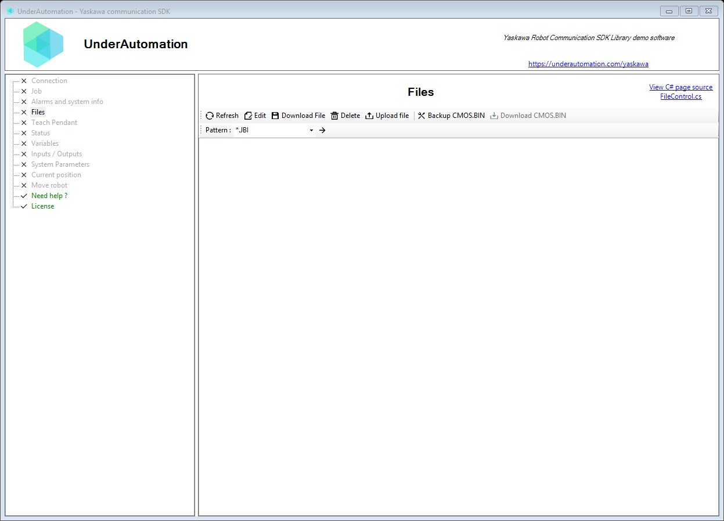Click the UnderAutomation hexagon logo

coord(44,44)
